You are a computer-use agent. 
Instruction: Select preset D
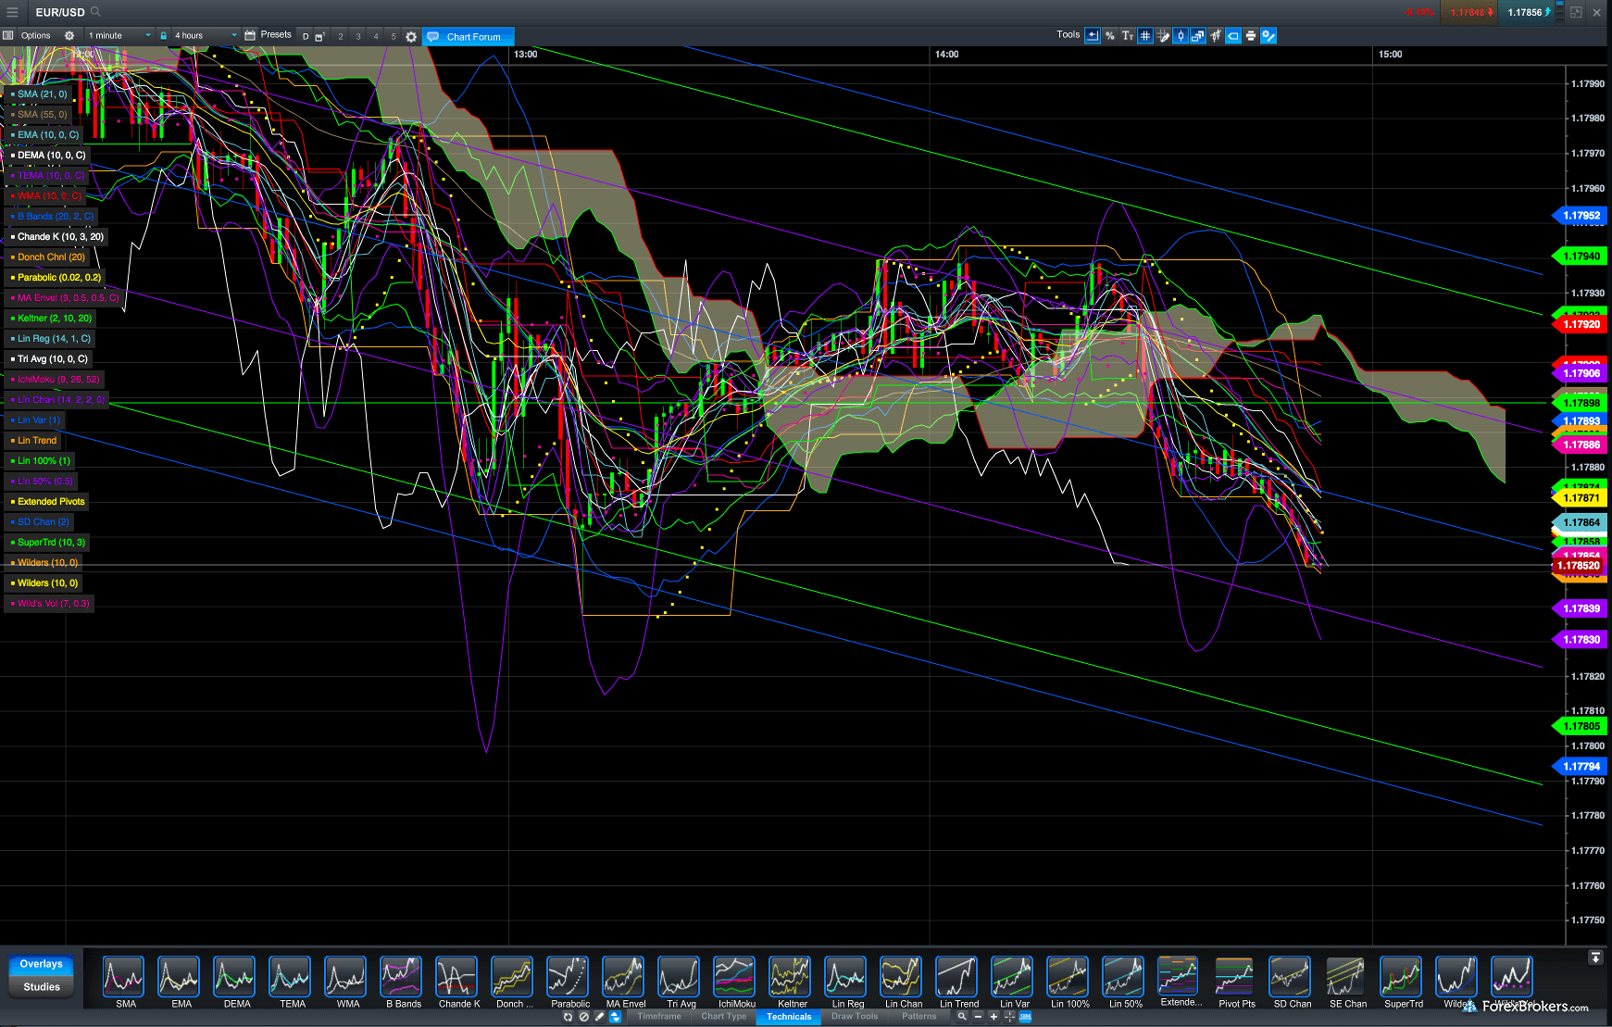coord(306,37)
